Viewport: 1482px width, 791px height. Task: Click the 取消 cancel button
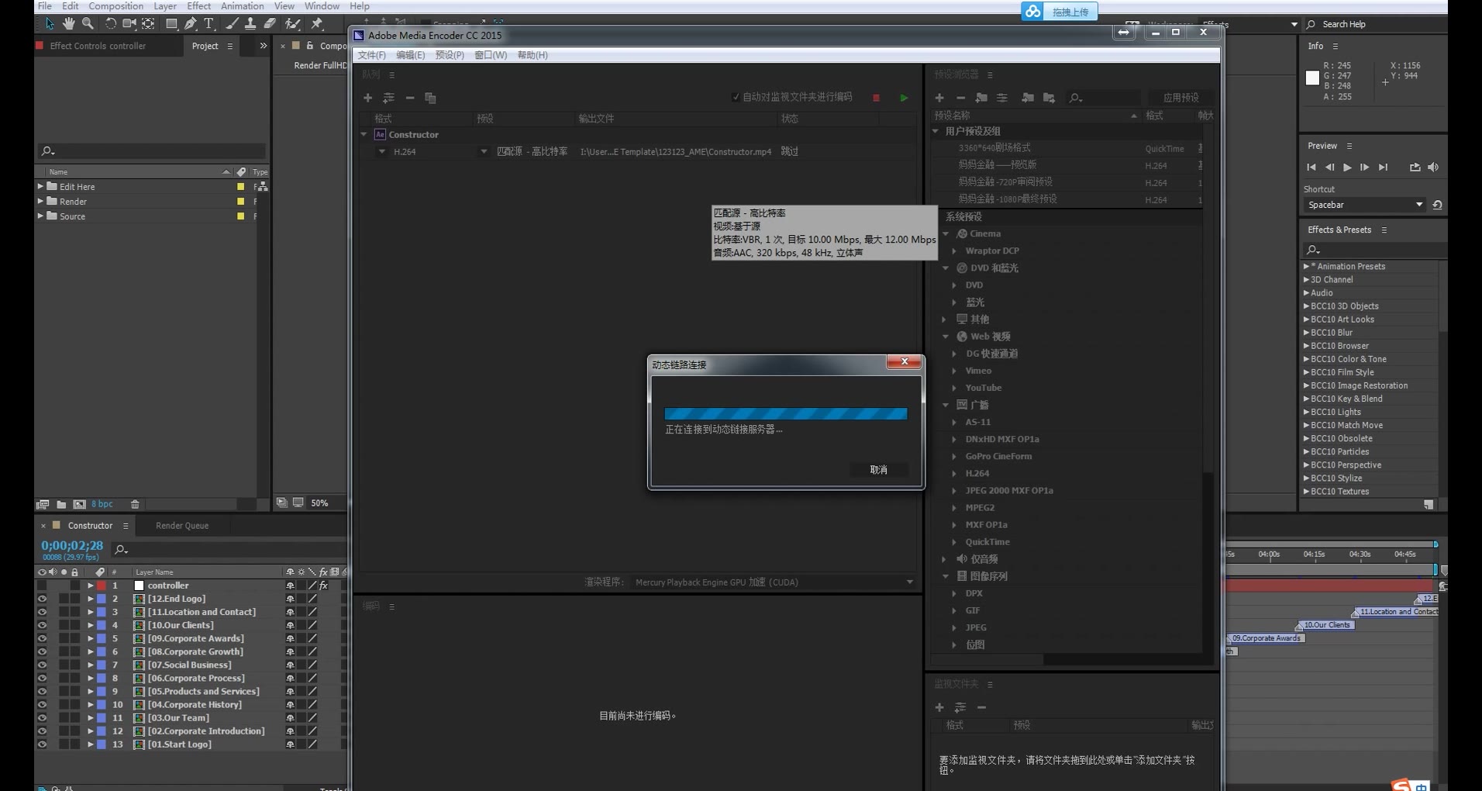coord(878,470)
